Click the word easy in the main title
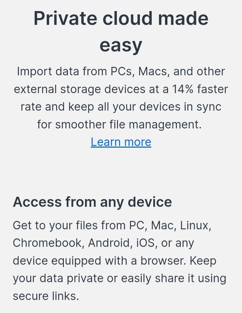The height and width of the screenshot is (313, 242). 121,45
